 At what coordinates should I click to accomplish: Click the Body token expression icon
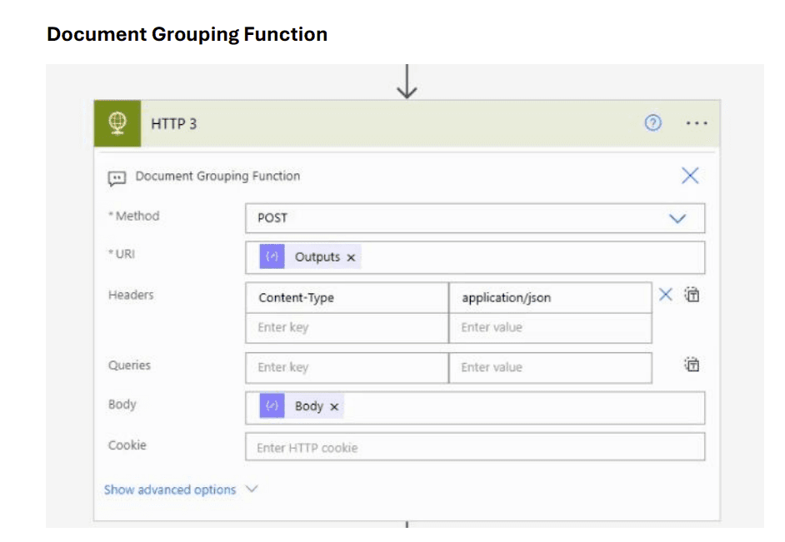272,405
